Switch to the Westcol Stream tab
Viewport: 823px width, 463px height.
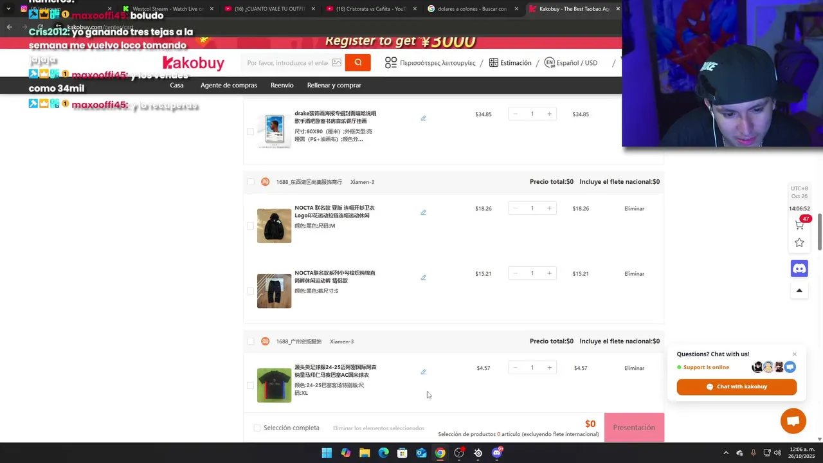167,9
